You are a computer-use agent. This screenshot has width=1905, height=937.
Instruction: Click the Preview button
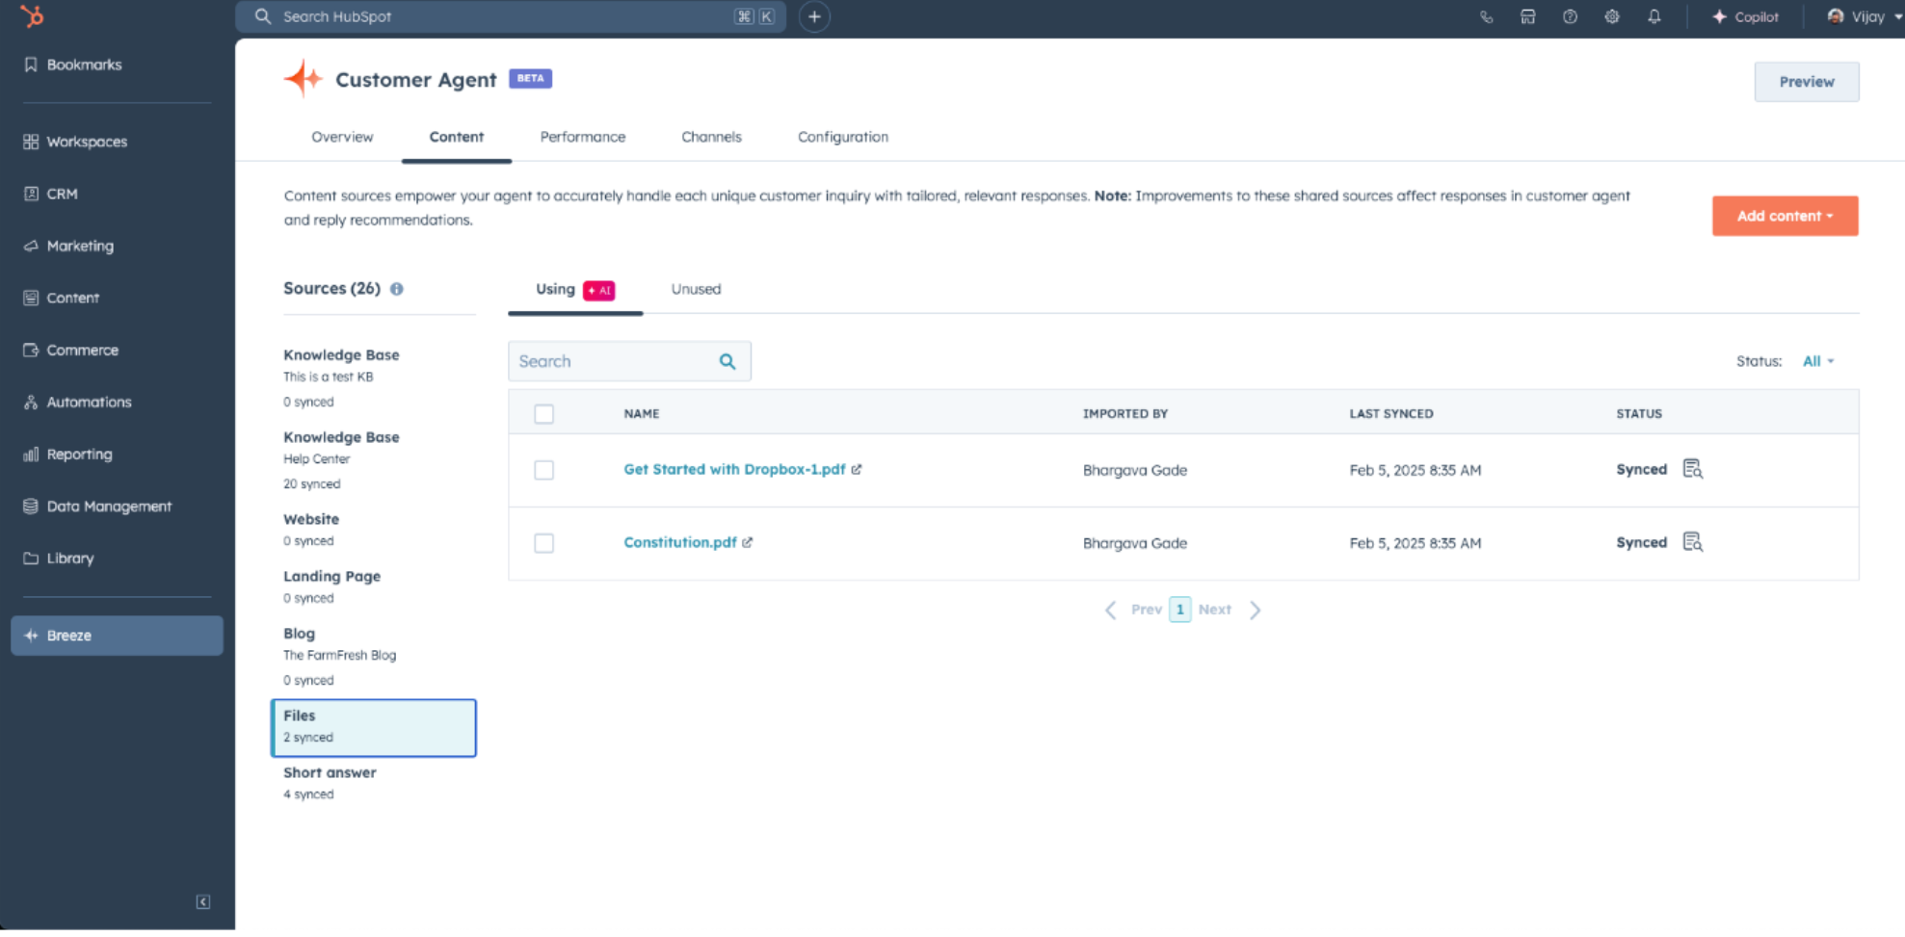pos(1806,82)
